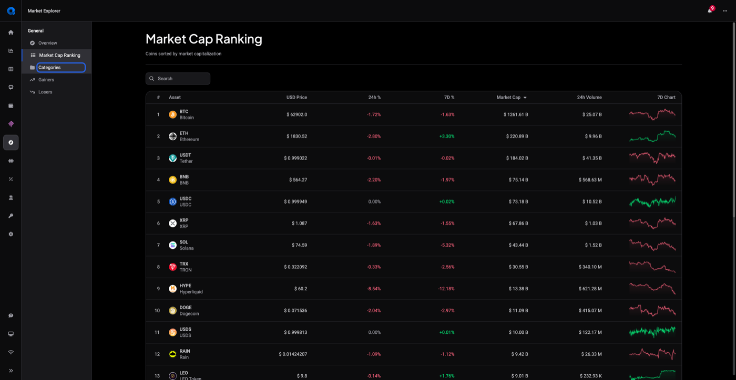Click the Hyperliquid coin icon
Viewport: 736px width, 380px height.
click(x=172, y=289)
